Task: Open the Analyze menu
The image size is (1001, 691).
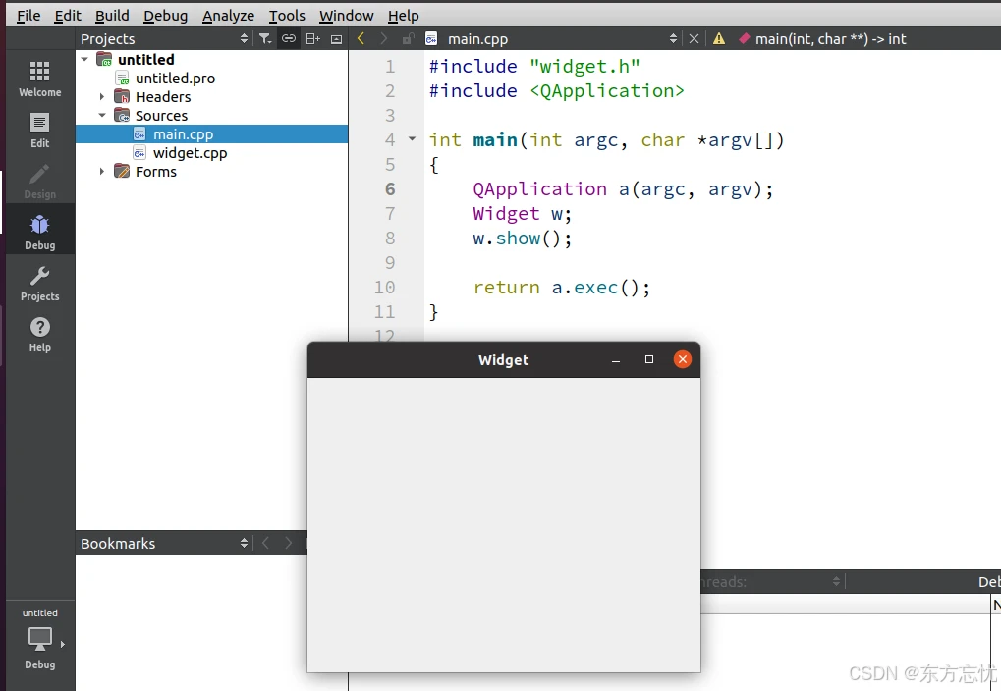Action: pyautogui.click(x=228, y=16)
